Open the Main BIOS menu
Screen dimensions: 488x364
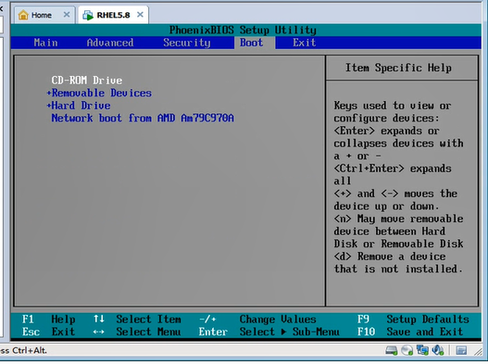45,43
